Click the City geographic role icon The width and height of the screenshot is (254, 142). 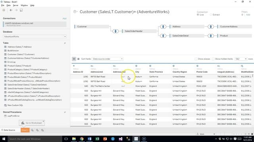[x=136, y=66]
